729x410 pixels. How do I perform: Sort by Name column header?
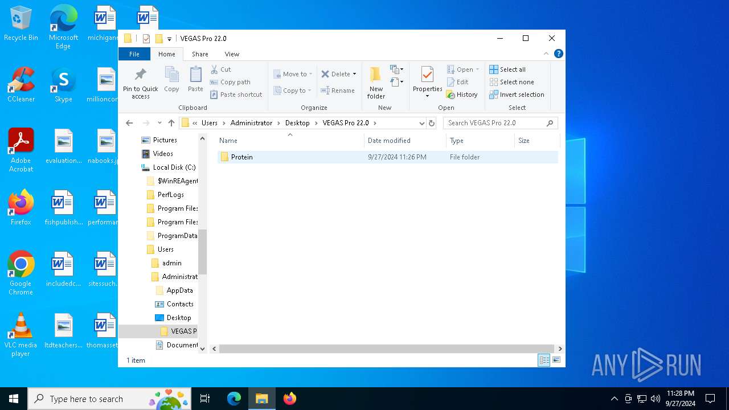click(290, 141)
